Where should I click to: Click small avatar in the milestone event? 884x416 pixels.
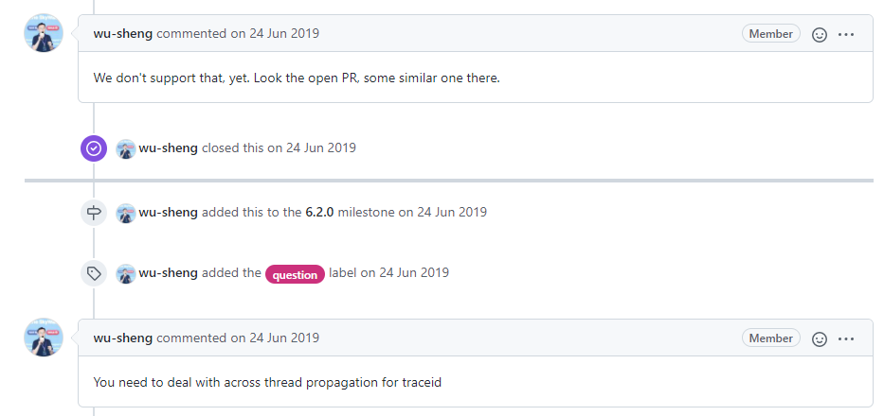[x=126, y=213]
